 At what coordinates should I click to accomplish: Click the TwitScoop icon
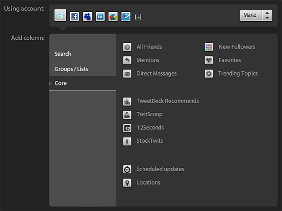(127, 115)
